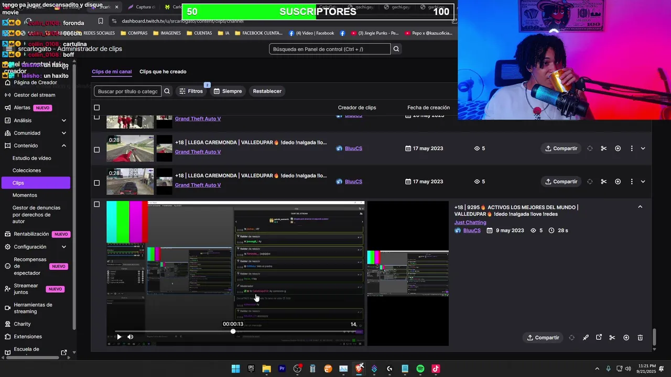
Task: Open Epic Games launcher from taskbar
Action: click(x=251, y=369)
